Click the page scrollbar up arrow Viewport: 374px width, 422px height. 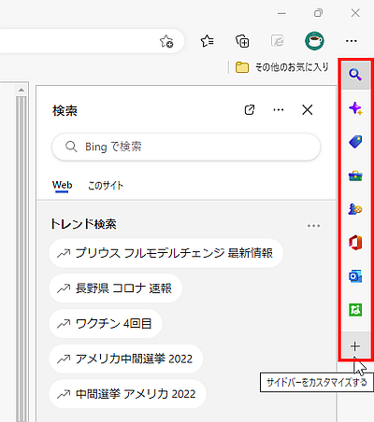(22, 90)
